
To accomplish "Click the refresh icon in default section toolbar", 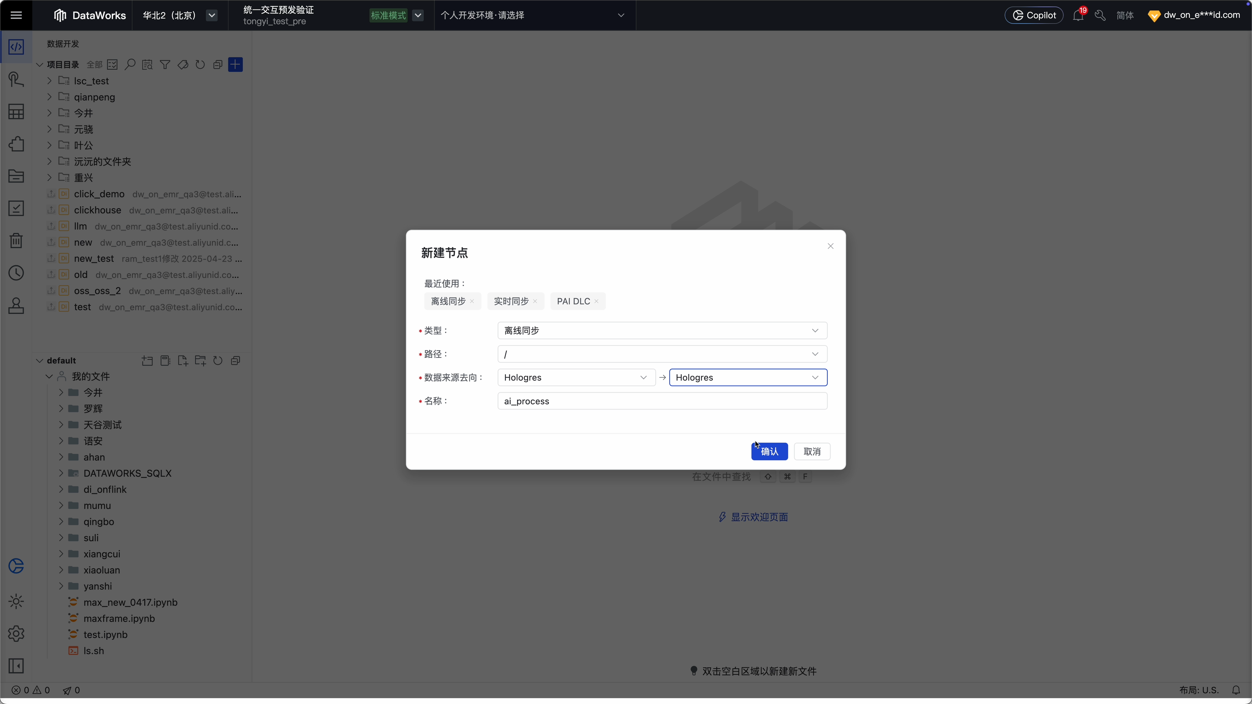I will pos(218,361).
